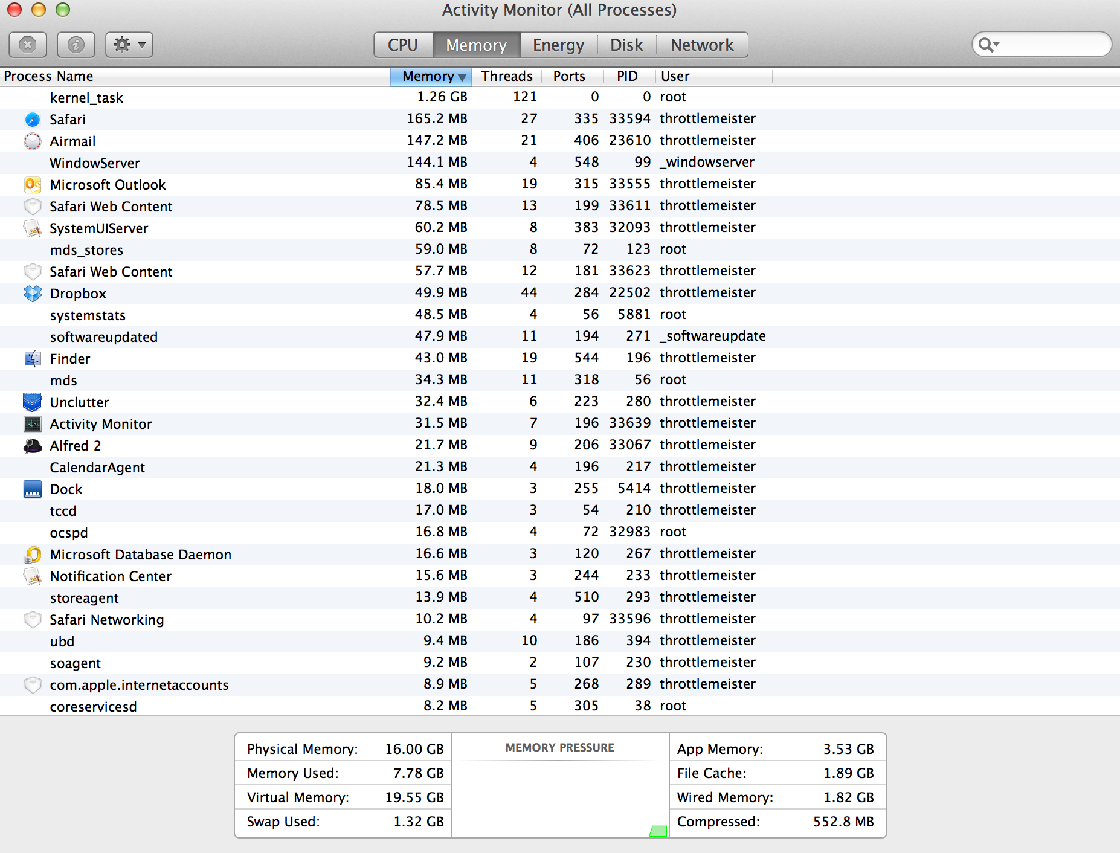Click the Airmail app icon
The image size is (1120, 853).
[33, 141]
